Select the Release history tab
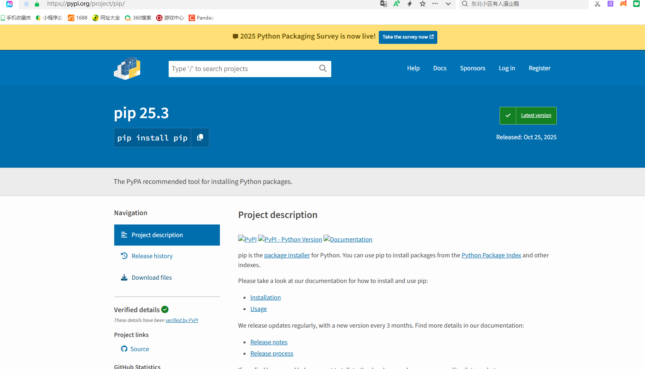This screenshot has height=369, width=645. click(167, 256)
